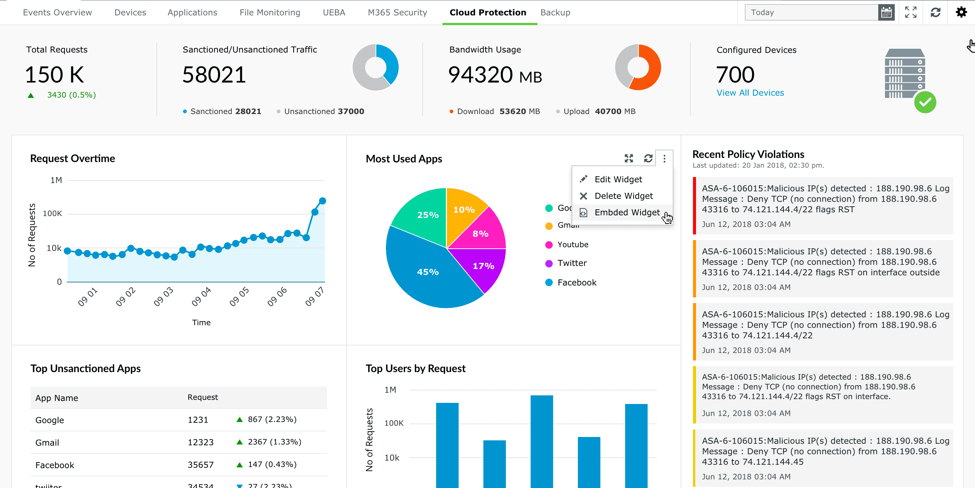This screenshot has height=488, width=975.
Task: Open View All Devices link
Action: (x=750, y=92)
